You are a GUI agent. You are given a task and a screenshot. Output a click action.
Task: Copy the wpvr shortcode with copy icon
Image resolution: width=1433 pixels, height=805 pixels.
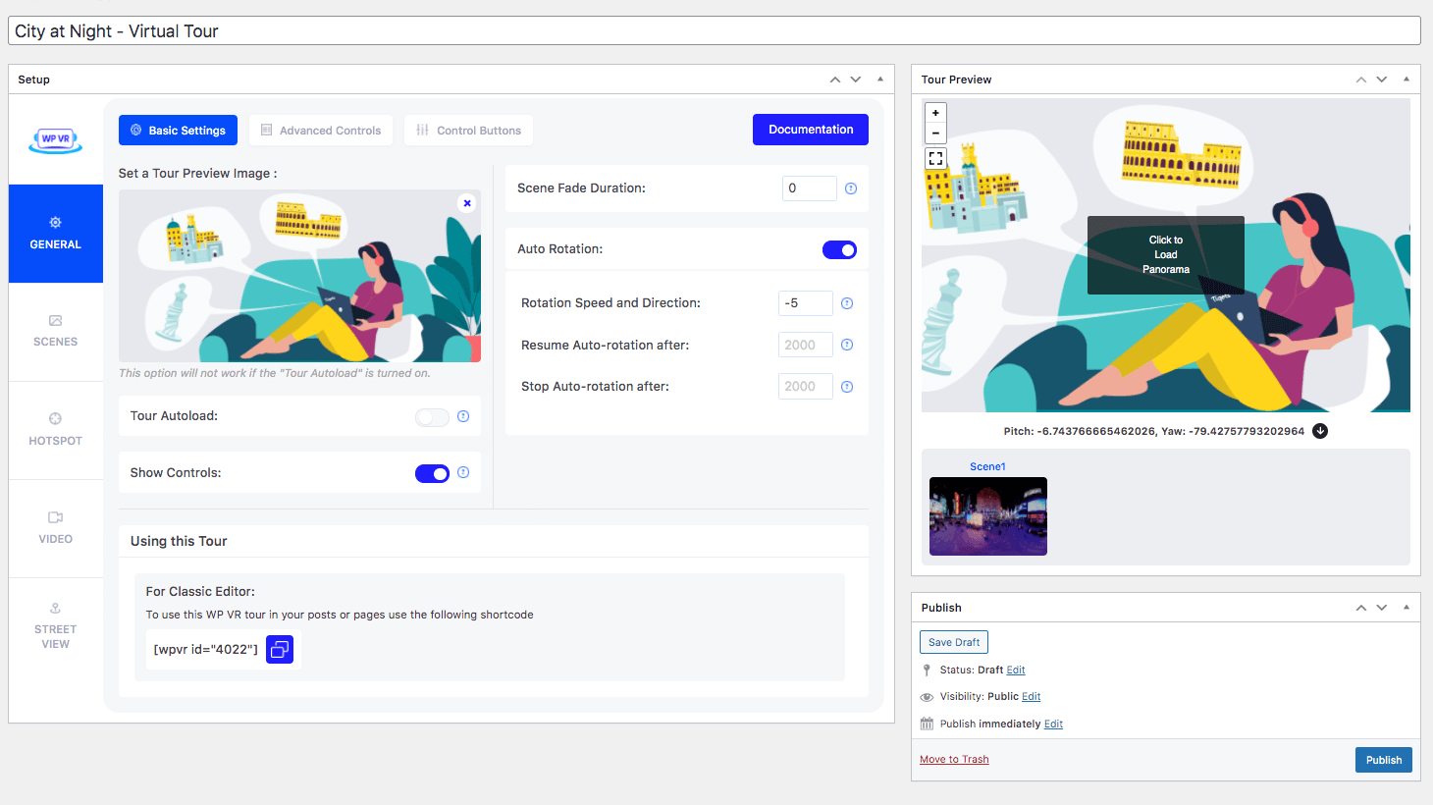280,649
